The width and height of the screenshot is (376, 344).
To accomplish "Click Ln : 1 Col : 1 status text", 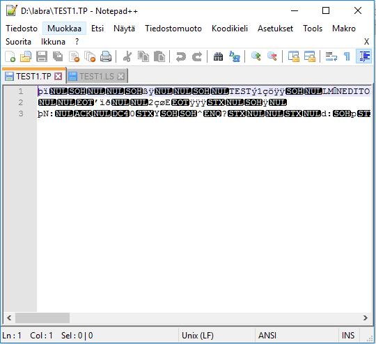I will [27, 335].
